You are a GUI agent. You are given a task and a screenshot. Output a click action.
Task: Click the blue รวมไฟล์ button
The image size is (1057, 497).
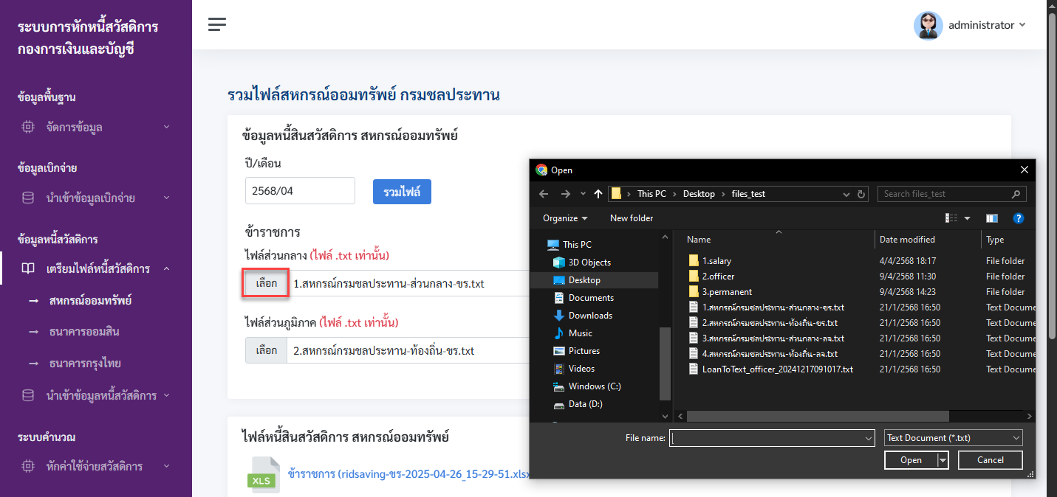(402, 192)
